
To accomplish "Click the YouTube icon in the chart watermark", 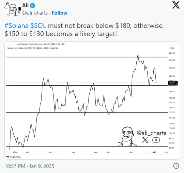I will pyautogui.click(x=156, y=140).
